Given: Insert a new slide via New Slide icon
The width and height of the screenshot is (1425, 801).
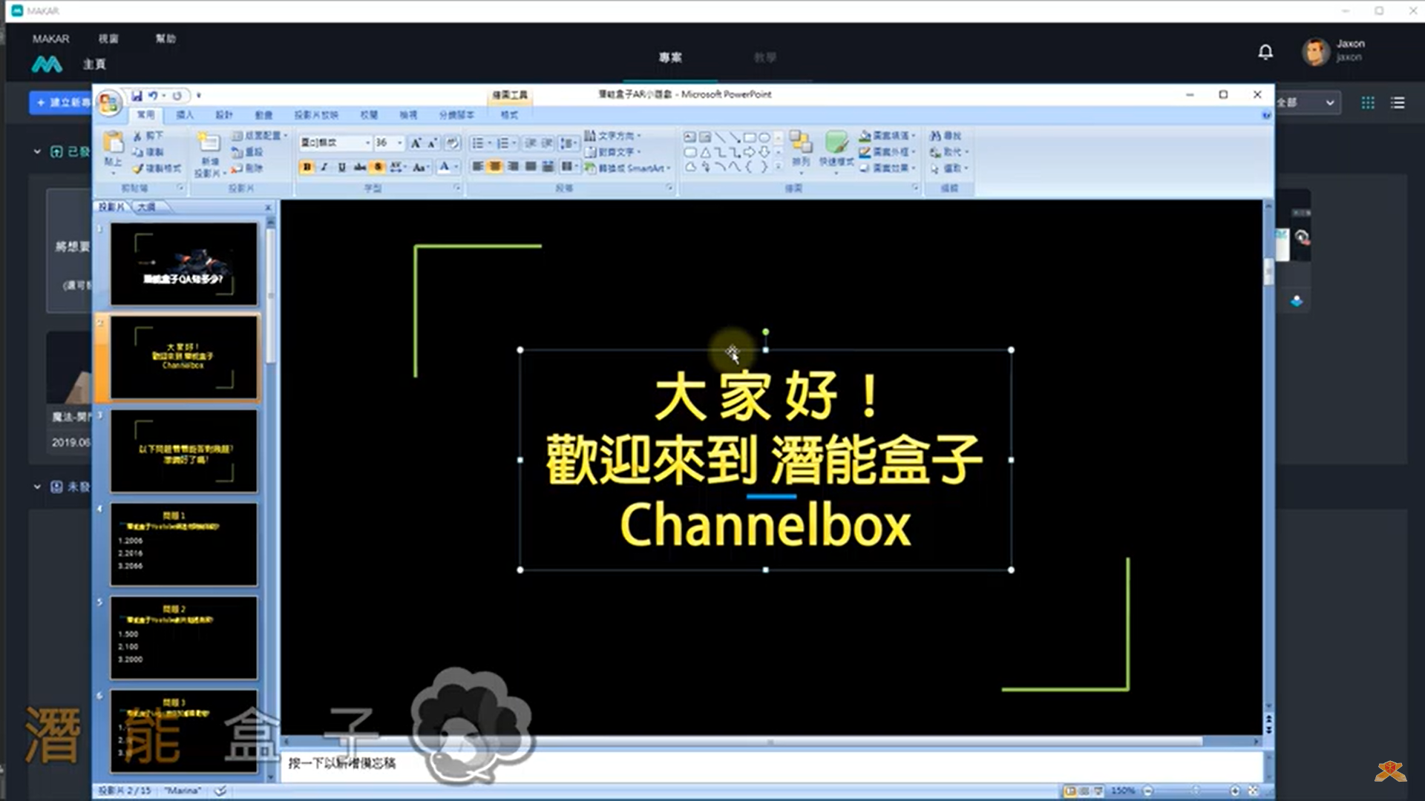Looking at the screenshot, I should 209,141.
